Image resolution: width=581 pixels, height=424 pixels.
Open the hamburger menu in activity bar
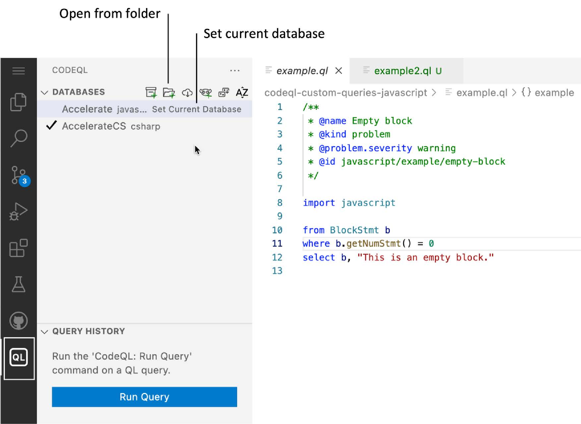point(19,71)
